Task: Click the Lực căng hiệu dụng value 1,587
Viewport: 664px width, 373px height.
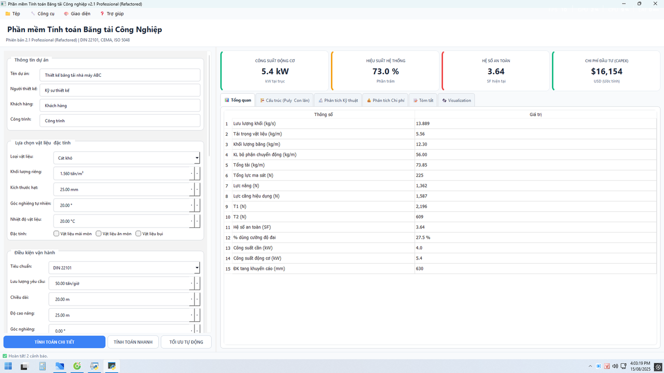Action: tap(536, 196)
